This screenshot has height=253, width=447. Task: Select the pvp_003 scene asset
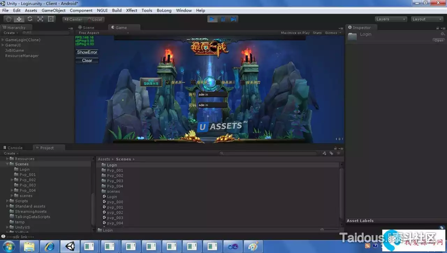point(115,218)
